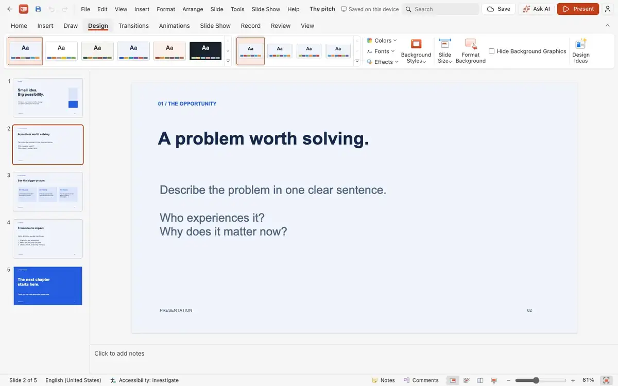Select the second variant thumbnail in the variants gallery
The height and width of the screenshot is (386, 618).
(280, 51)
